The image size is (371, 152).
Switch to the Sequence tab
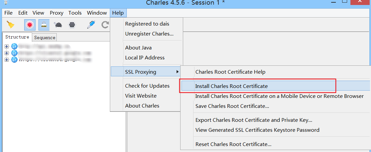(x=44, y=38)
